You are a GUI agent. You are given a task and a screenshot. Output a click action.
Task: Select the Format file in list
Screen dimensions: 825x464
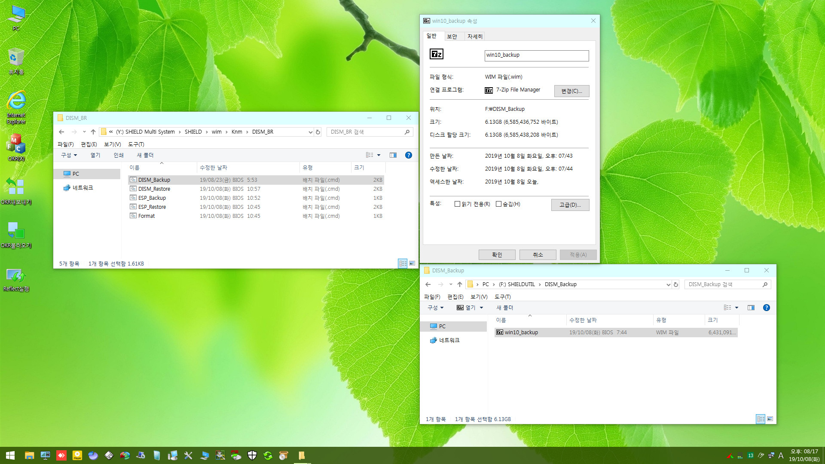[256, 216]
